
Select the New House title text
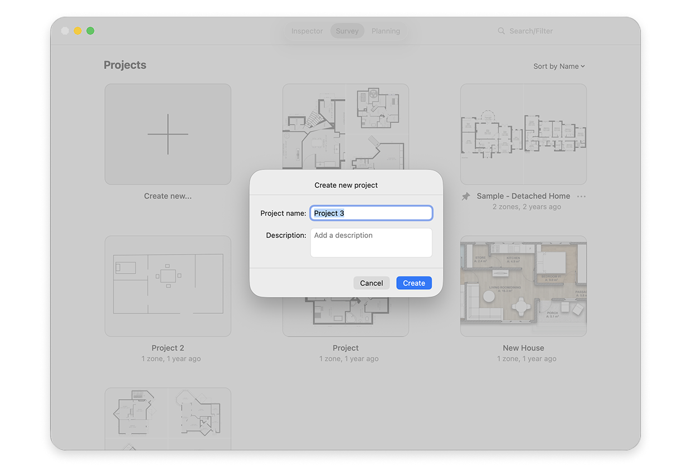tap(523, 348)
